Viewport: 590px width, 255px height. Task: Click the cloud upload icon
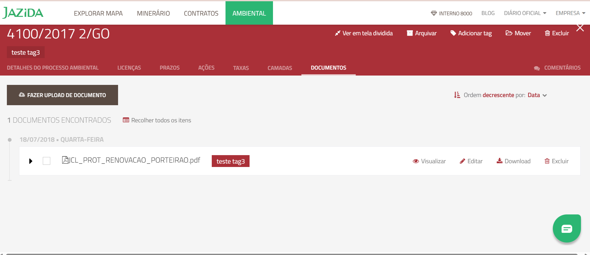(x=22, y=95)
